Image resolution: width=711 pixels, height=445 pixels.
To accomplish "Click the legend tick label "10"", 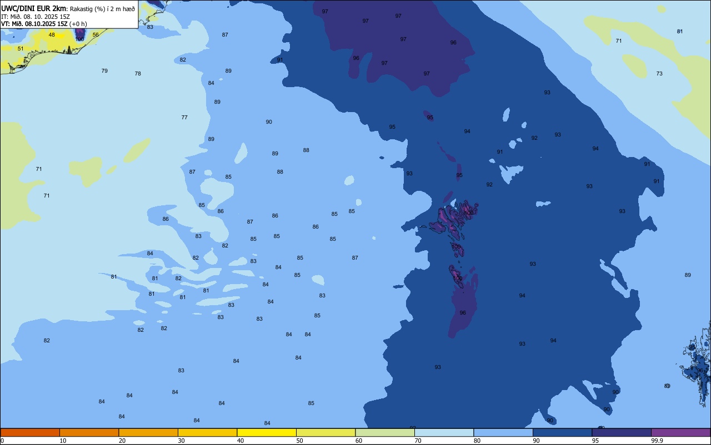I will click(x=63, y=441).
